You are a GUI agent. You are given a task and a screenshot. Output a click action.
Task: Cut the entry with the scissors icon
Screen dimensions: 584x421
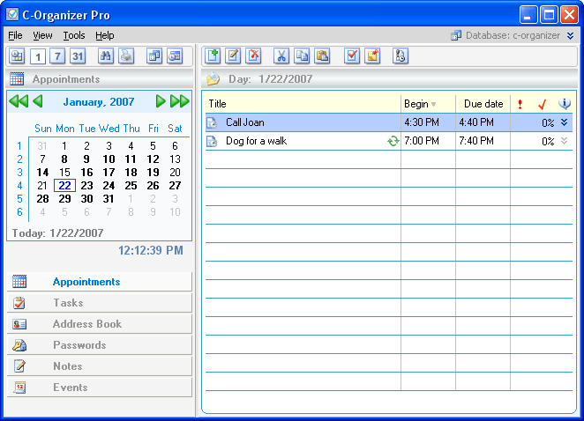(x=281, y=56)
